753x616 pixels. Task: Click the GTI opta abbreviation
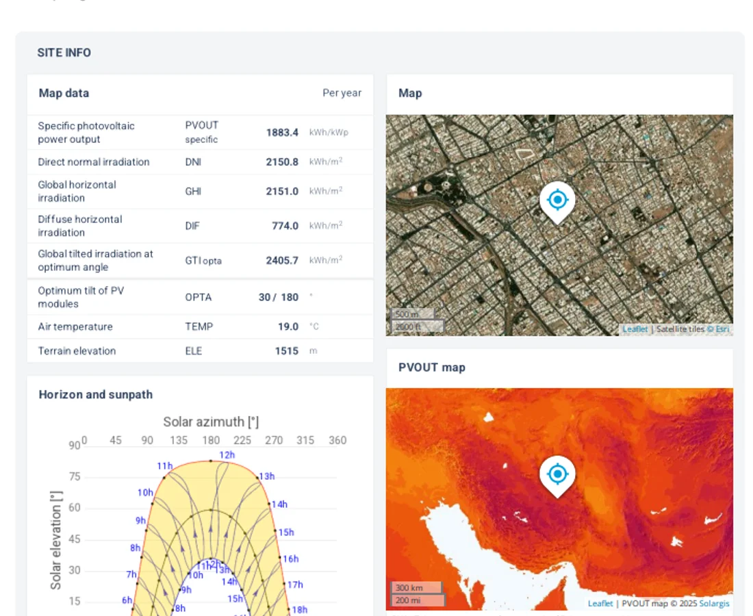203,261
